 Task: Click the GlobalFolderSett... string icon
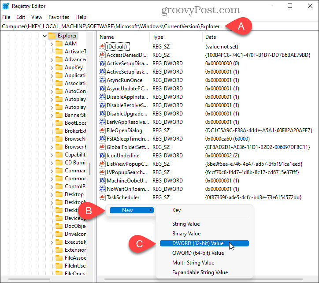[102, 147]
